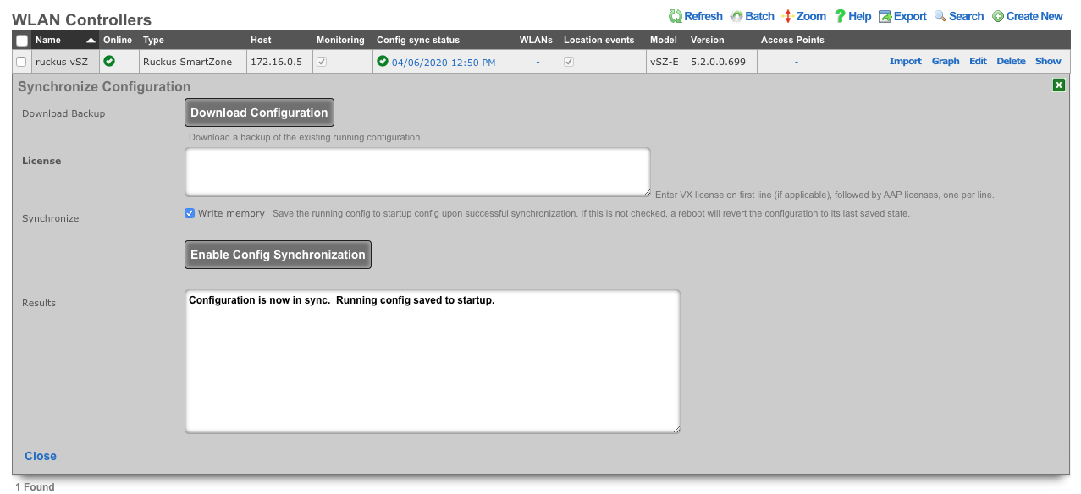
Task: Open Help from the toolbar
Action: [x=840, y=16]
